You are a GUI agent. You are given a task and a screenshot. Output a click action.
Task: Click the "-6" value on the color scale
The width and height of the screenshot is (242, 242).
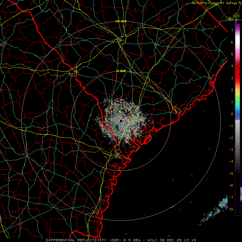(x=231, y=186)
